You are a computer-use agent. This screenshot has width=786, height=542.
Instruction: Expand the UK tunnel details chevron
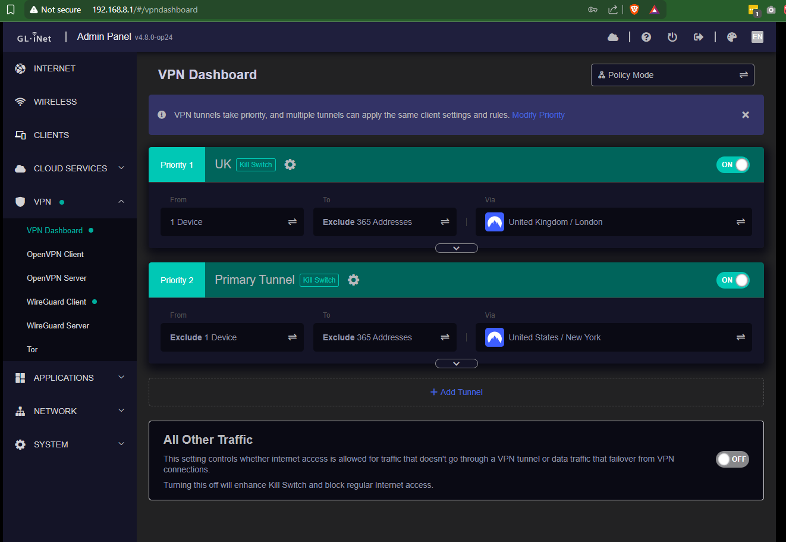pos(456,248)
